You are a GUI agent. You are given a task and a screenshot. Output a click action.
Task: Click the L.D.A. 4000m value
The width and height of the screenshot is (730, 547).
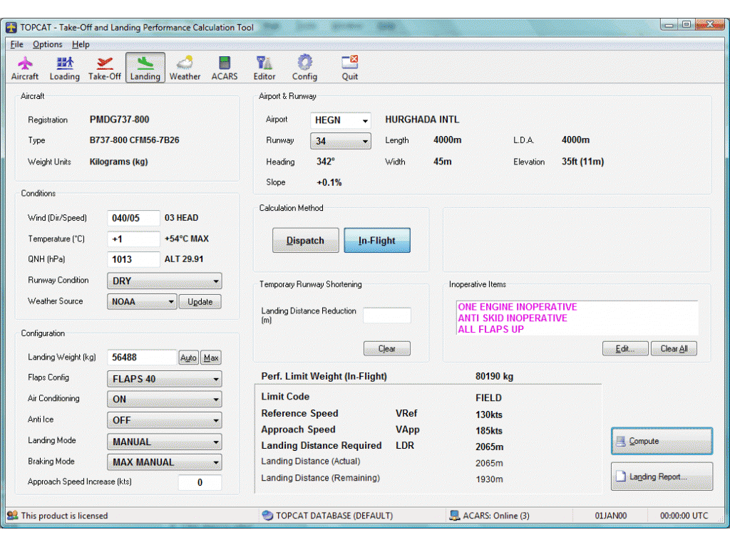coord(575,140)
